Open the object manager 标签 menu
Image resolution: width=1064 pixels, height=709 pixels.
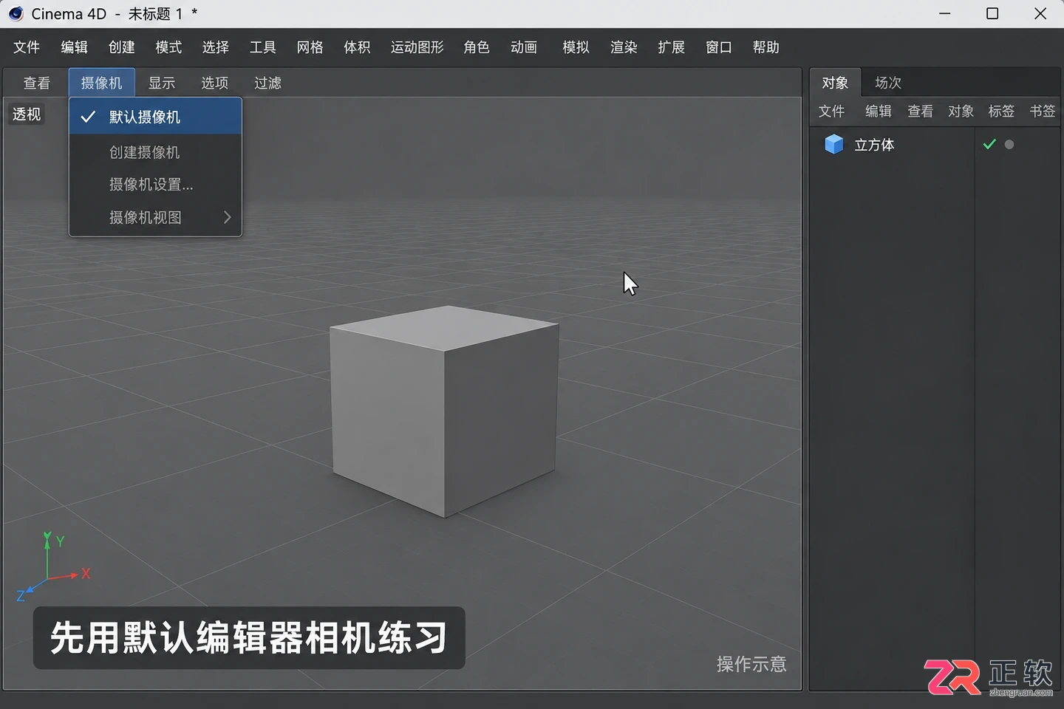pos(1002,112)
